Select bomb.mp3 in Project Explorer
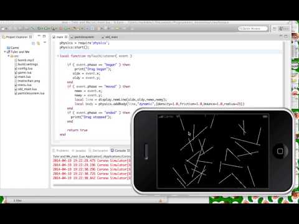 (x=24, y=60)
